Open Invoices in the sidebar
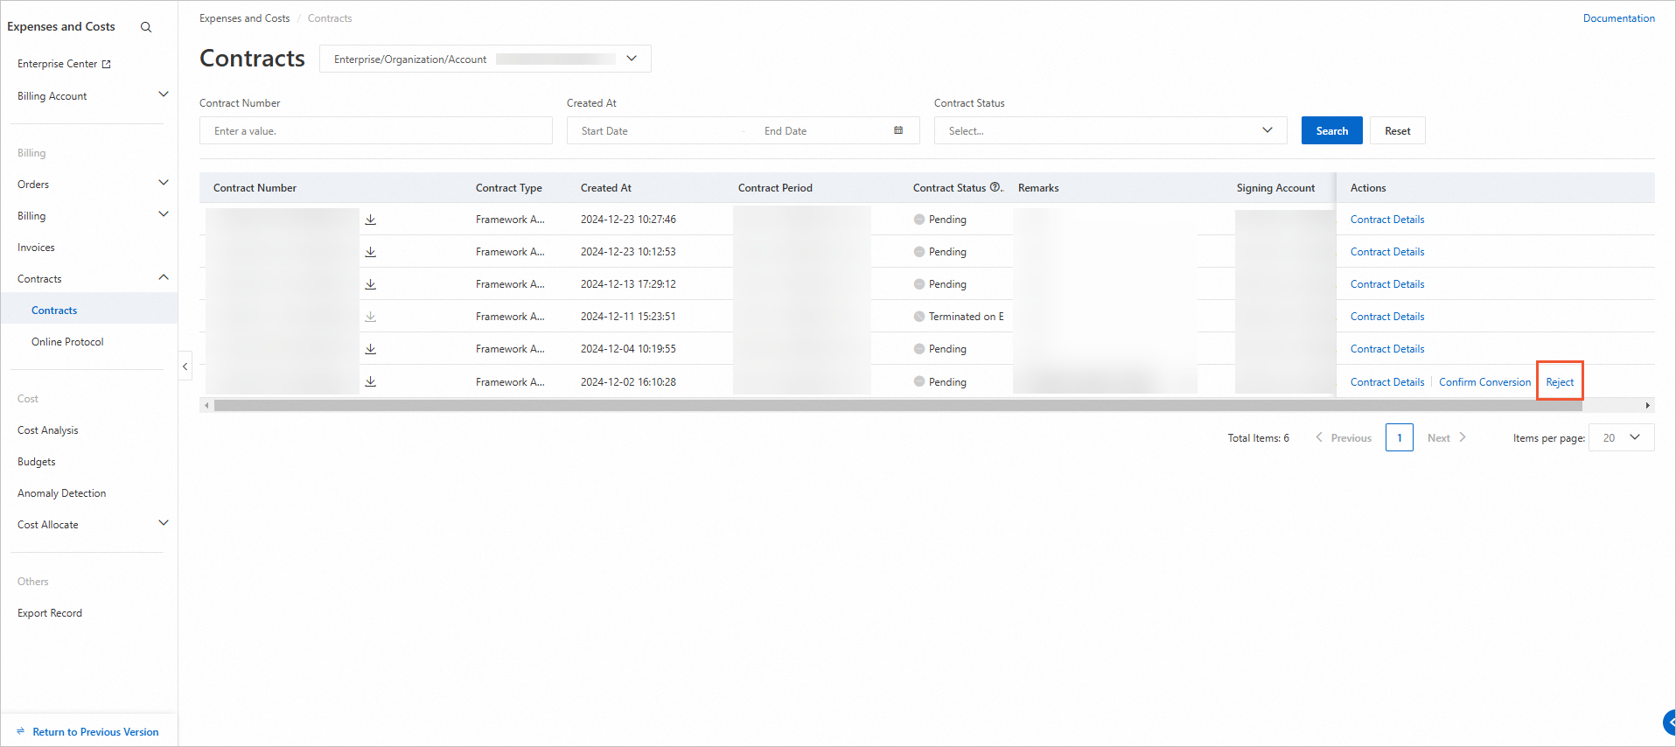 [36, 248]
